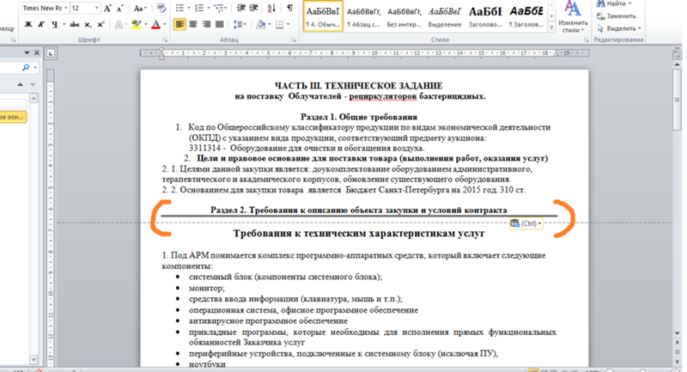The width and height of the screenshot is (687, 372).
Task: Click heading 'Требования к техническим характеристикам услуг'
Action: coord(358,233)
